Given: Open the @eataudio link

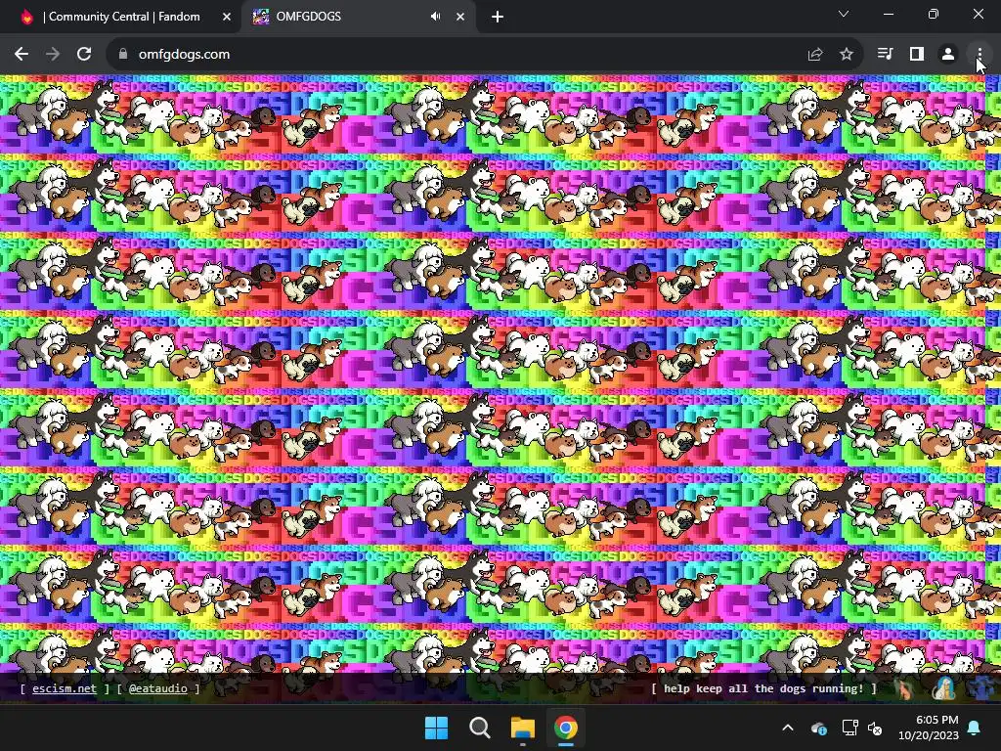Looking at the screenshot, I should 158,688.
